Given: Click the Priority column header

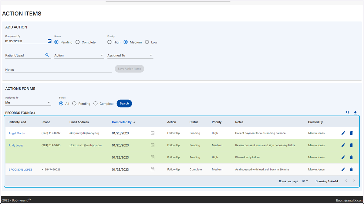Looking at the screenshot, I should click(217, 122).
